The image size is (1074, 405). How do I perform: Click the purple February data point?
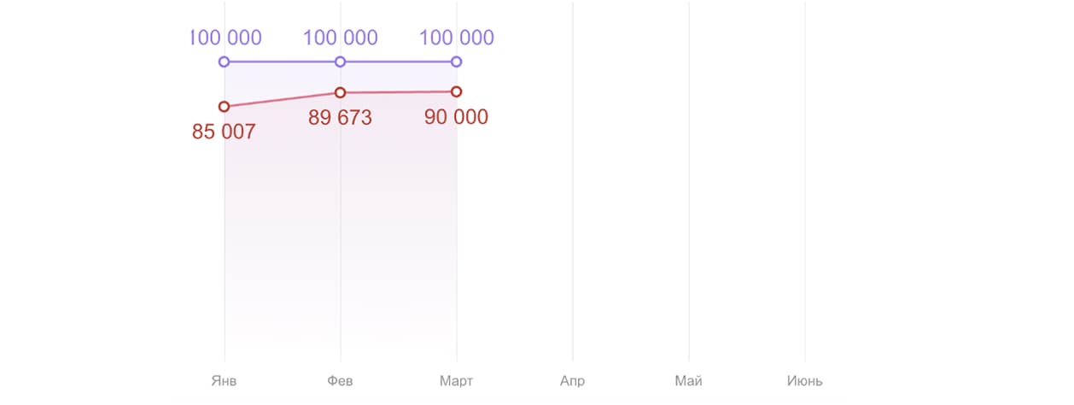pyautogui.click(x=340, y=62)
